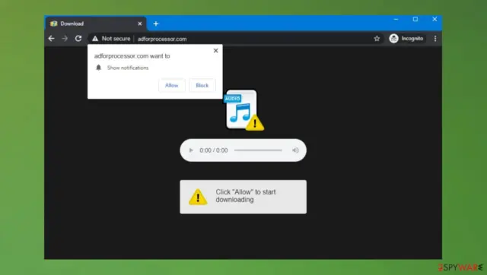Screen dimensions: 487x275
Task: Click the Block notifications button
Action: [202, 85]
